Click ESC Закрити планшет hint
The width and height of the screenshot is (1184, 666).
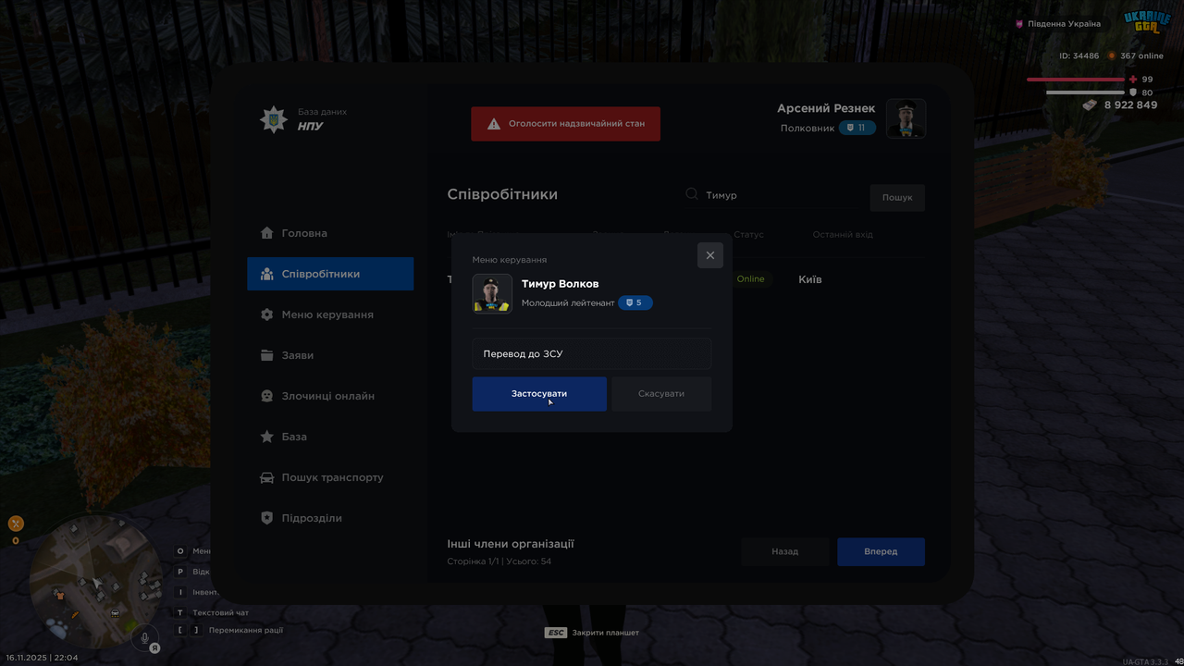(x=592, y=633)
